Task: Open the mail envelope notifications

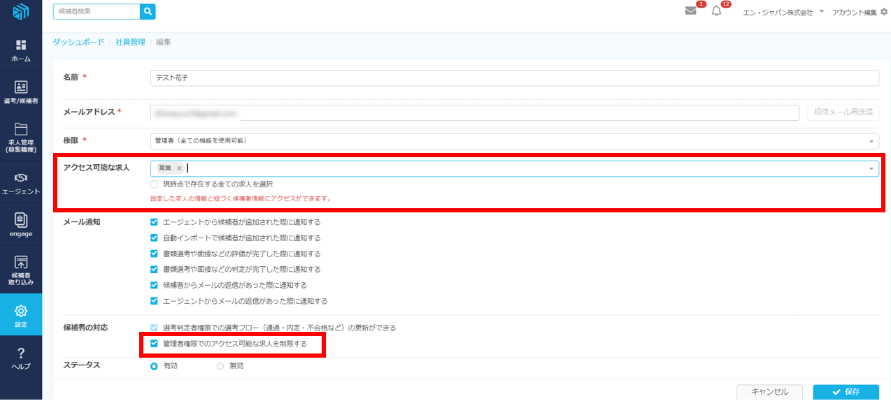Action: 691,11
